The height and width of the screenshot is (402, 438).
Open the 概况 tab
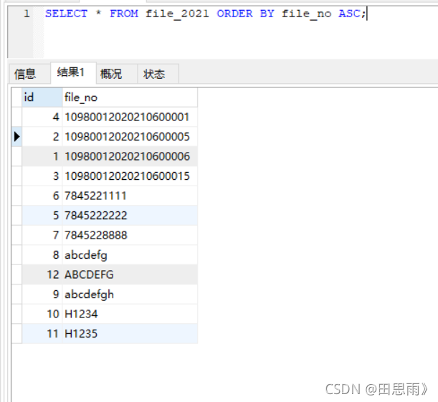116,74
